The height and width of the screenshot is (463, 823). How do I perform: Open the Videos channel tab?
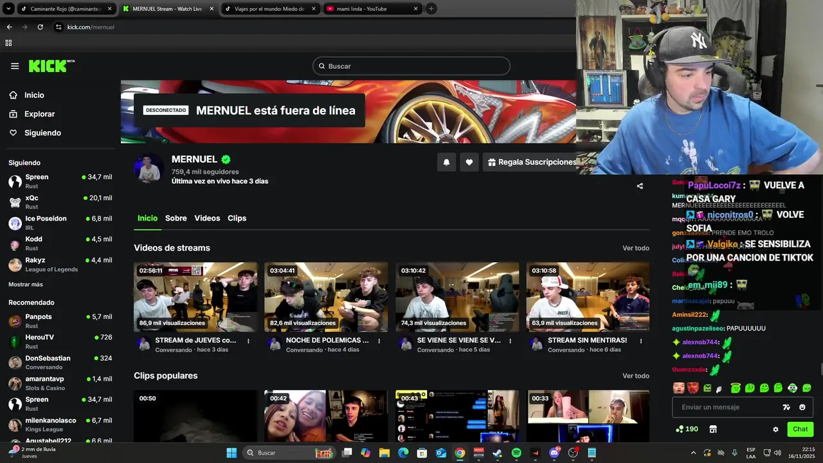(x=207, y=218)
